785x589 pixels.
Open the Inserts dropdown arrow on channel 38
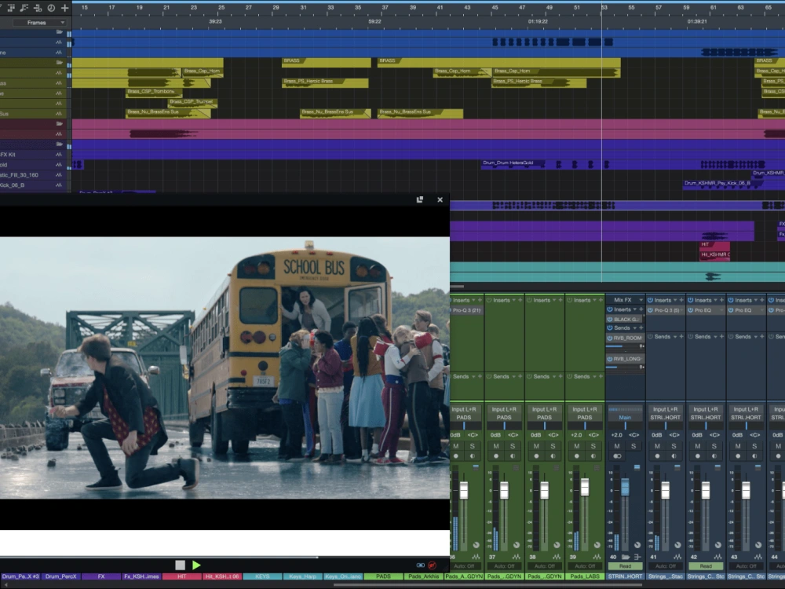(x=554, y=300)
